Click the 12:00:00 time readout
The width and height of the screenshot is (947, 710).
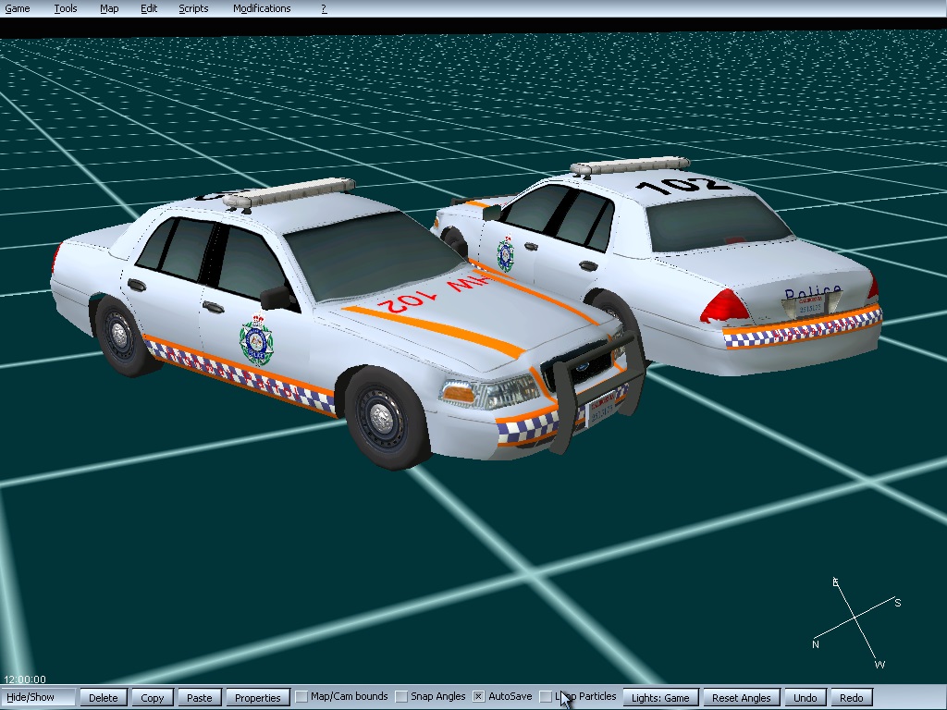click(24, 679)
